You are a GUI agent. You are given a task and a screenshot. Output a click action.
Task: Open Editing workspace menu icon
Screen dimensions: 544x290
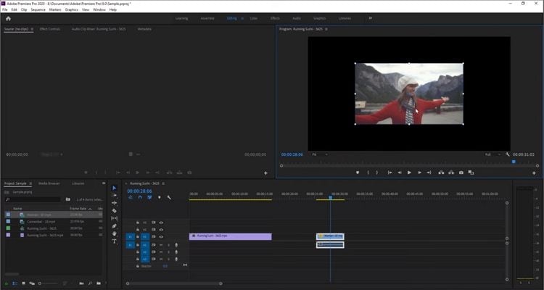pos(242,18)
